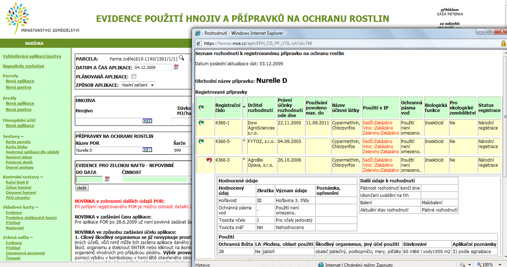Open Karta bloku link
Screen dimensions: 507x267
pos(17,147)
